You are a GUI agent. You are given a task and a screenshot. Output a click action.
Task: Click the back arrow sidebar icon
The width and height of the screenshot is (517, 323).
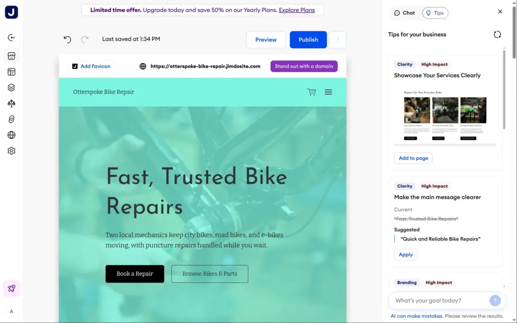click(x=12, y=37)
